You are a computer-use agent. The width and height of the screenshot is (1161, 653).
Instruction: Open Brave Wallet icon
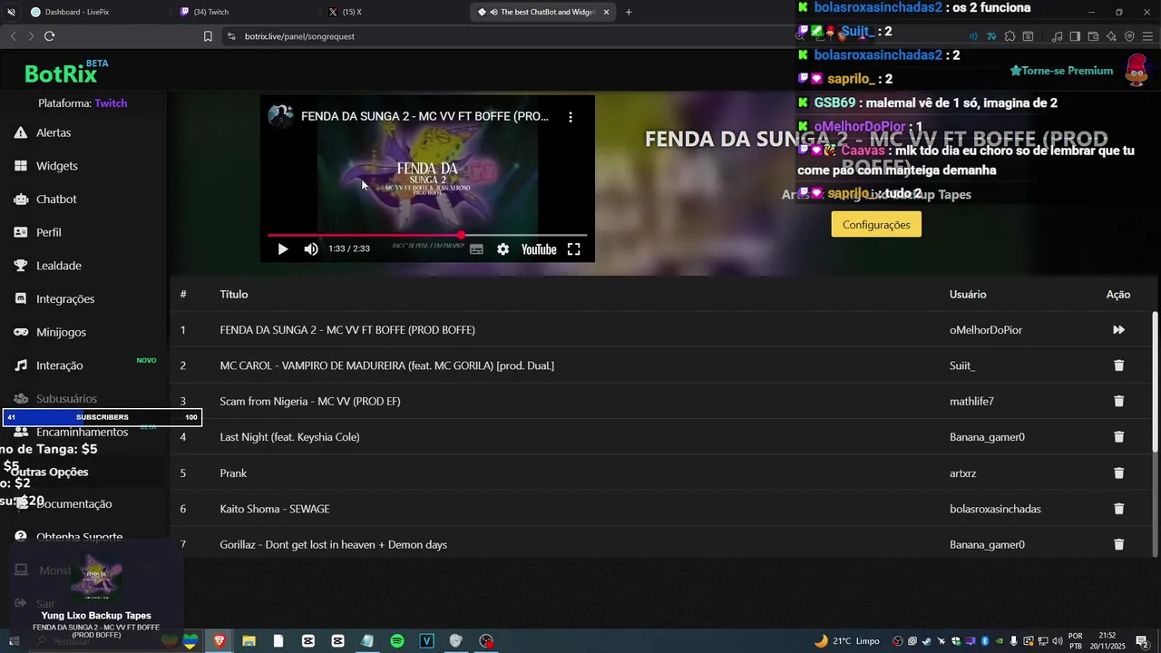pyautogui.click(x=1093, y=36)
